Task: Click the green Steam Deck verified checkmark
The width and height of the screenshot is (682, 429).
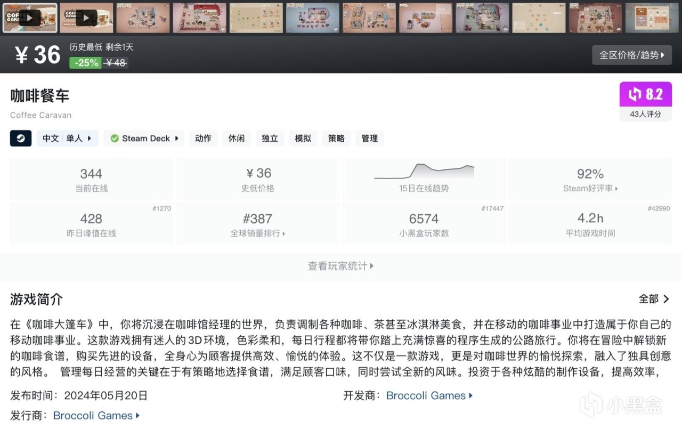Action: coord(115,139)
